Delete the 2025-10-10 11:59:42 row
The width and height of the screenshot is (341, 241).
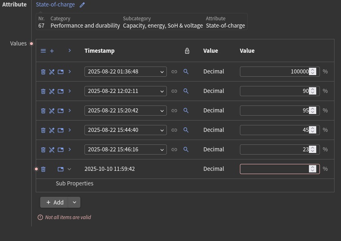click(43, 169)
